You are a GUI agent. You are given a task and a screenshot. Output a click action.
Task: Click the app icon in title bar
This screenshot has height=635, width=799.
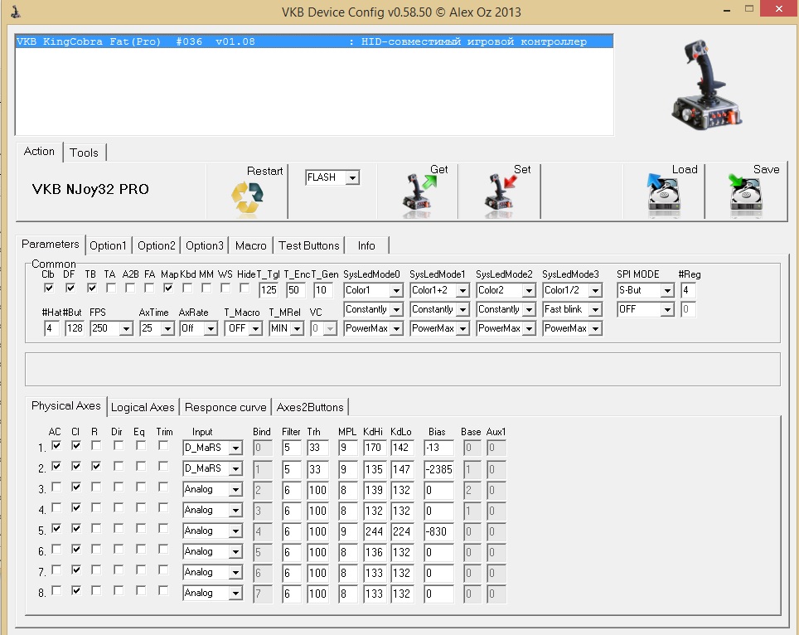click(16, 12)
